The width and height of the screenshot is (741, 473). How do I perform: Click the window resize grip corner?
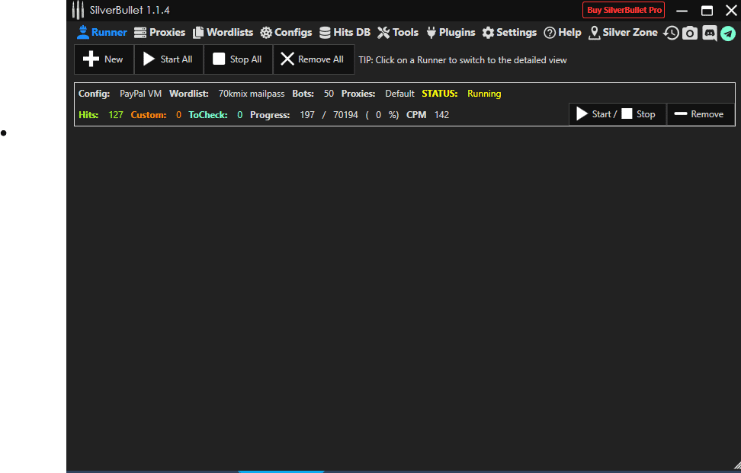click(737, 466)
